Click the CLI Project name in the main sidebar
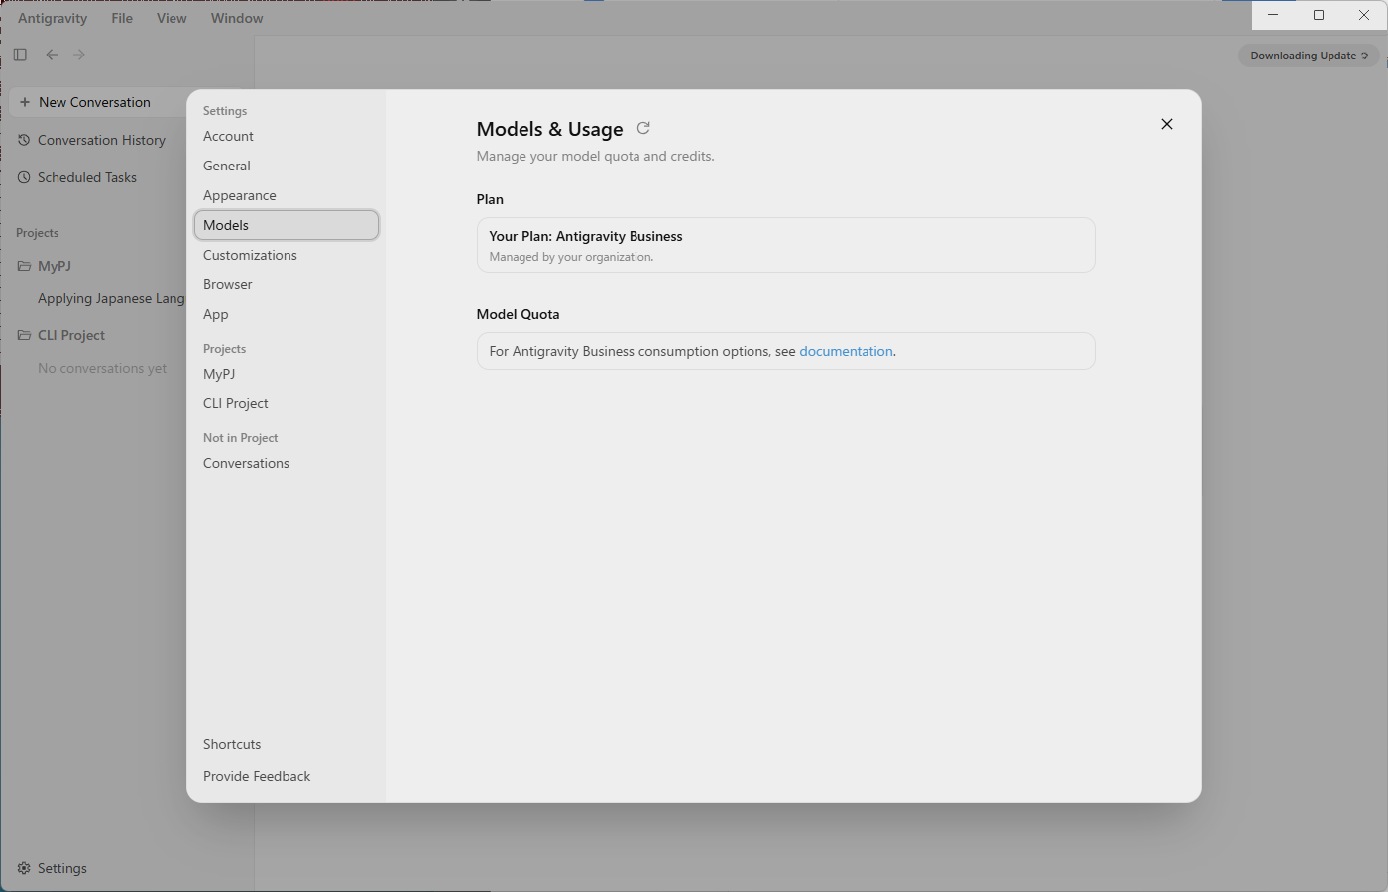The width and height of the screenshot is (1388, 892). point(71,335)
